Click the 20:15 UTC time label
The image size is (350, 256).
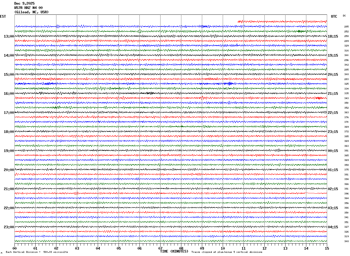coord(333,75)
